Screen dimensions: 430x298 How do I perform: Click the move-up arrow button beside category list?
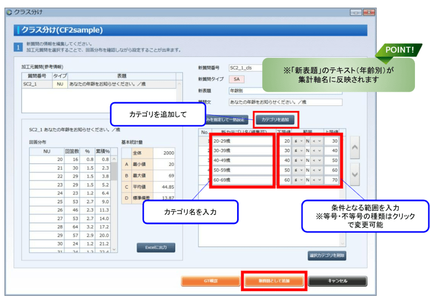[x=355, y=147]
